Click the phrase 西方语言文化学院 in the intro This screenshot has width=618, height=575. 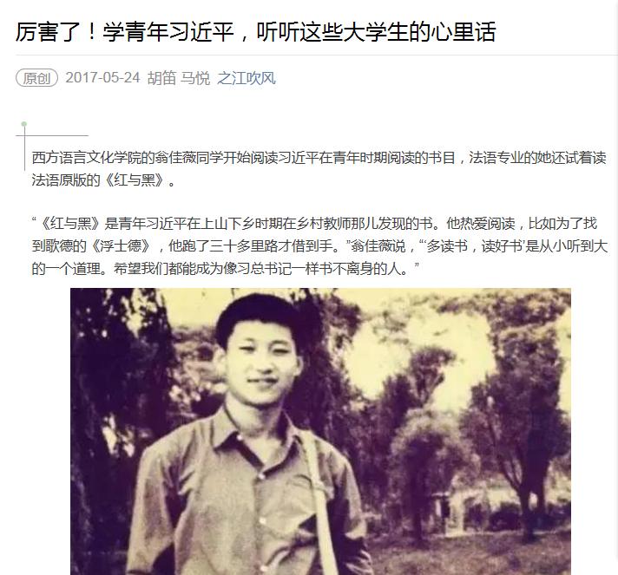(86, 158)
